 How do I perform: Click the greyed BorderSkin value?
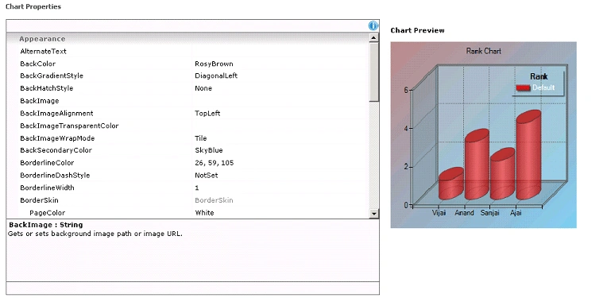214,200
